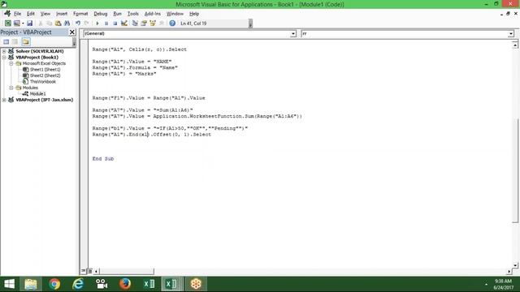Click View Code icon in Project panel
520x292 pixels.
(6, 41)
